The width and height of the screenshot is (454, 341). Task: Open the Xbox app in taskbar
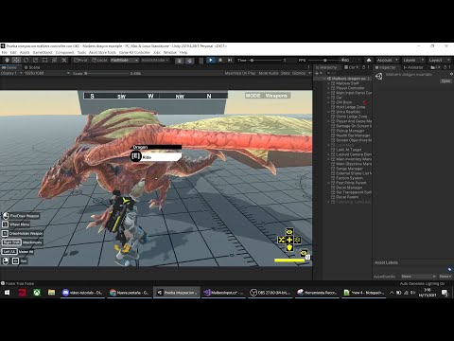pyautogui.click(x=37, y=293)
